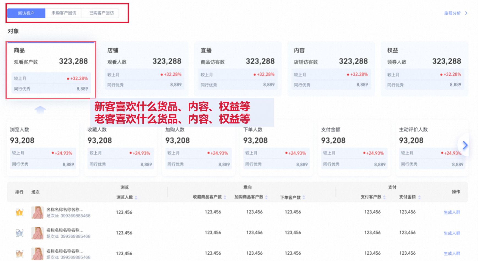Click 店铺访客数 label in 内容 card

click(x=306, y=62)
